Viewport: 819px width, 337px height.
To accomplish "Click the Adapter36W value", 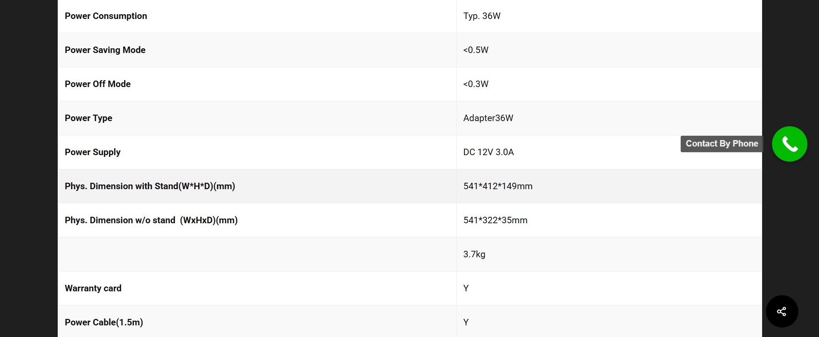I will (488, 118).
